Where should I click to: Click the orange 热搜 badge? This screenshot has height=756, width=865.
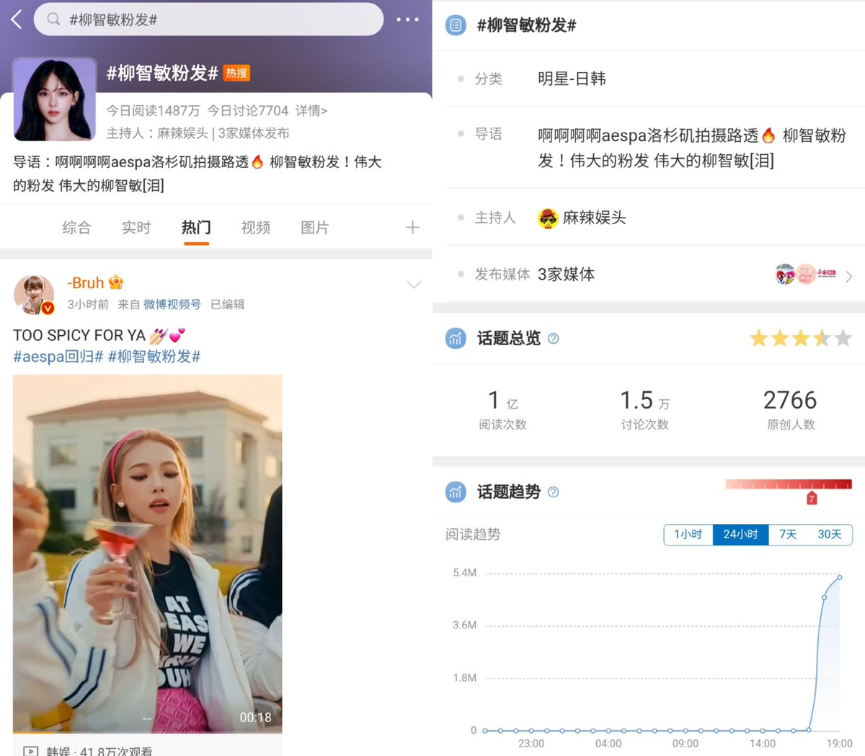pyautogui.click(x=236, y=73)
